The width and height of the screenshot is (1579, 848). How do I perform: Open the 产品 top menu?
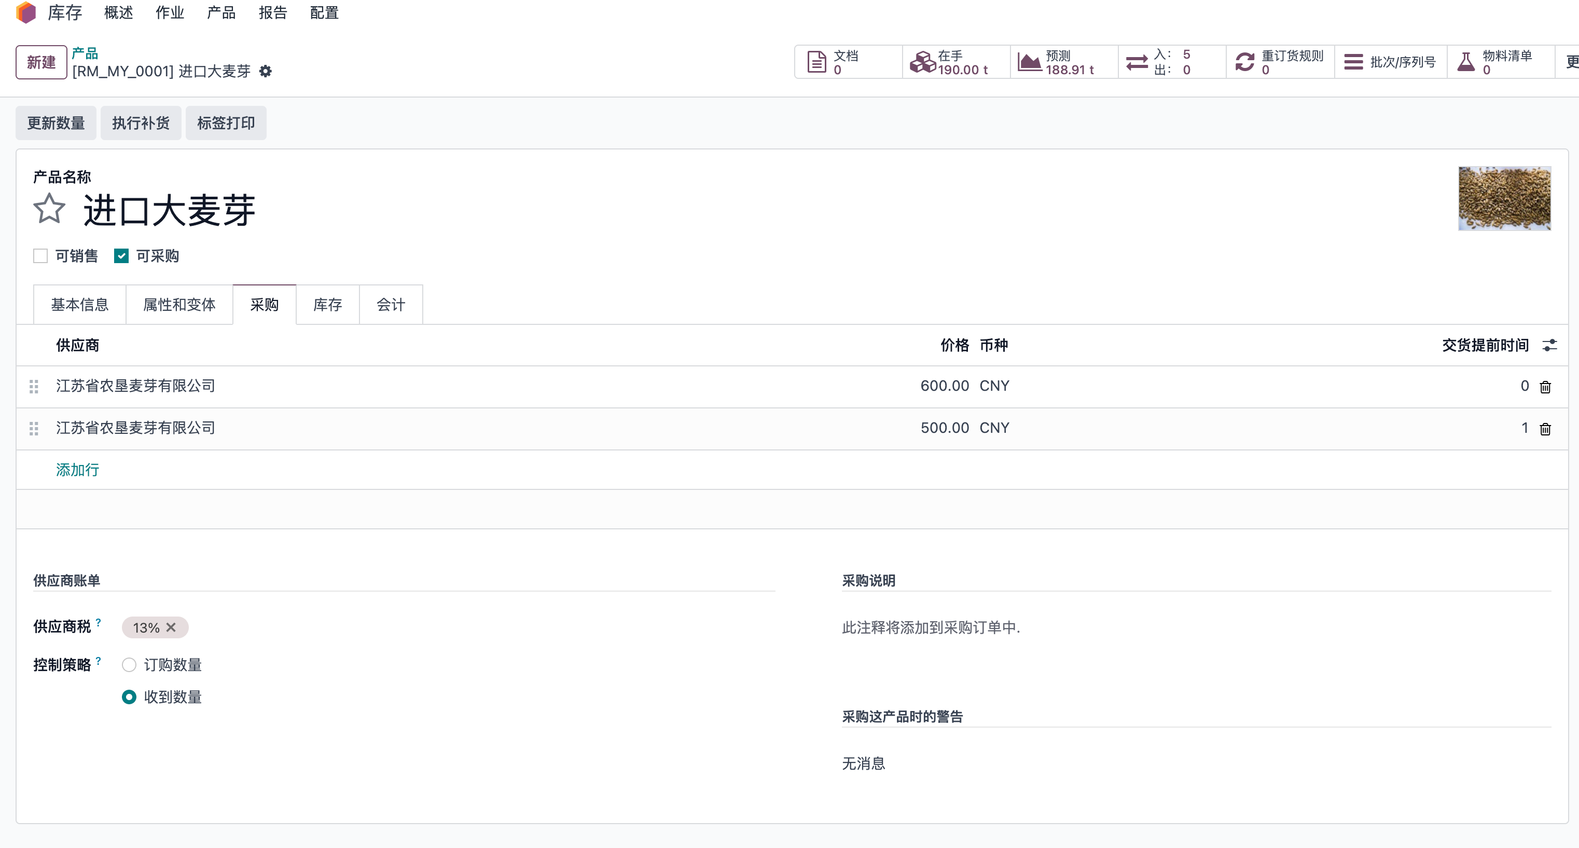[x=221, y=12]
